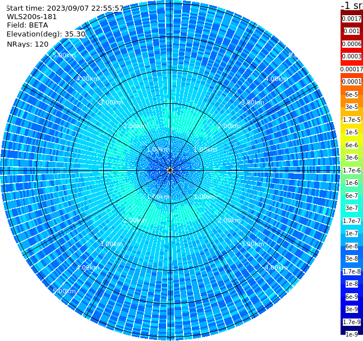
Task: Select the 2.00km range label in lower-right quadrant
Action: 229,220
